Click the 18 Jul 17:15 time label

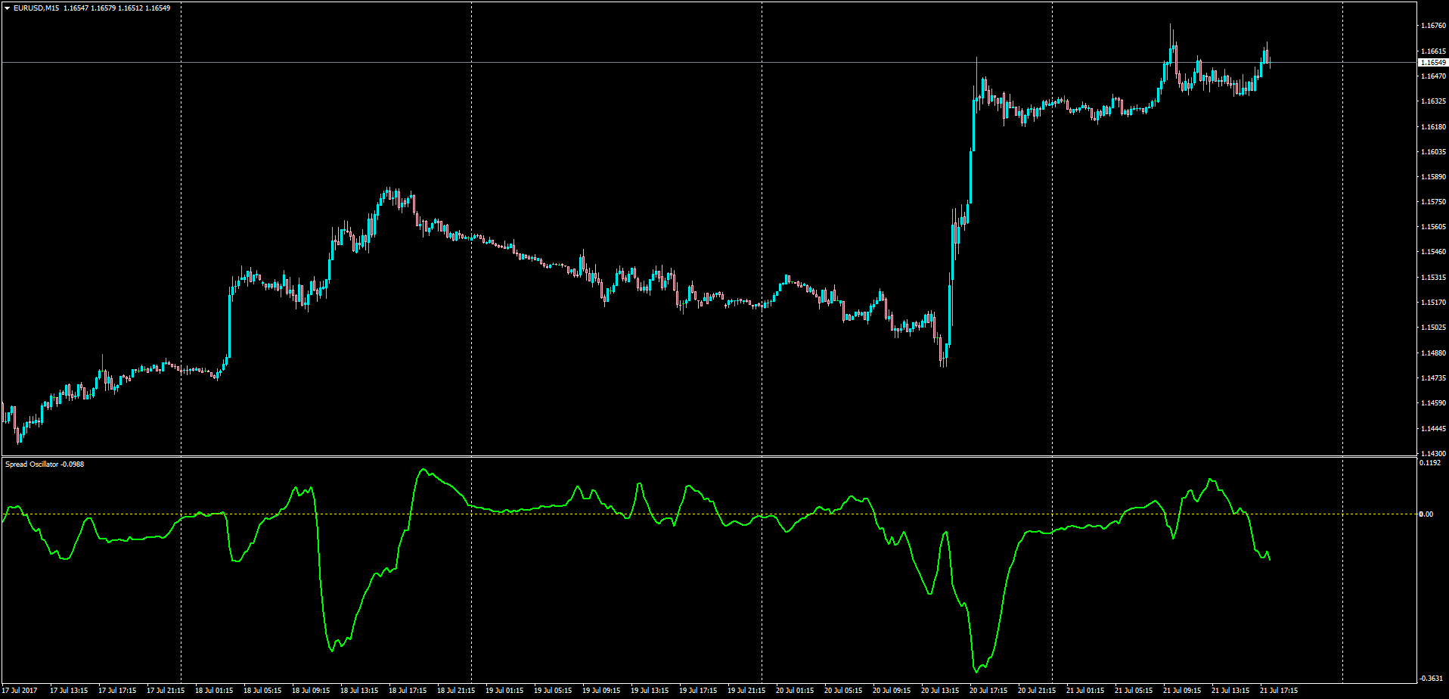click(x=408, y=691)
